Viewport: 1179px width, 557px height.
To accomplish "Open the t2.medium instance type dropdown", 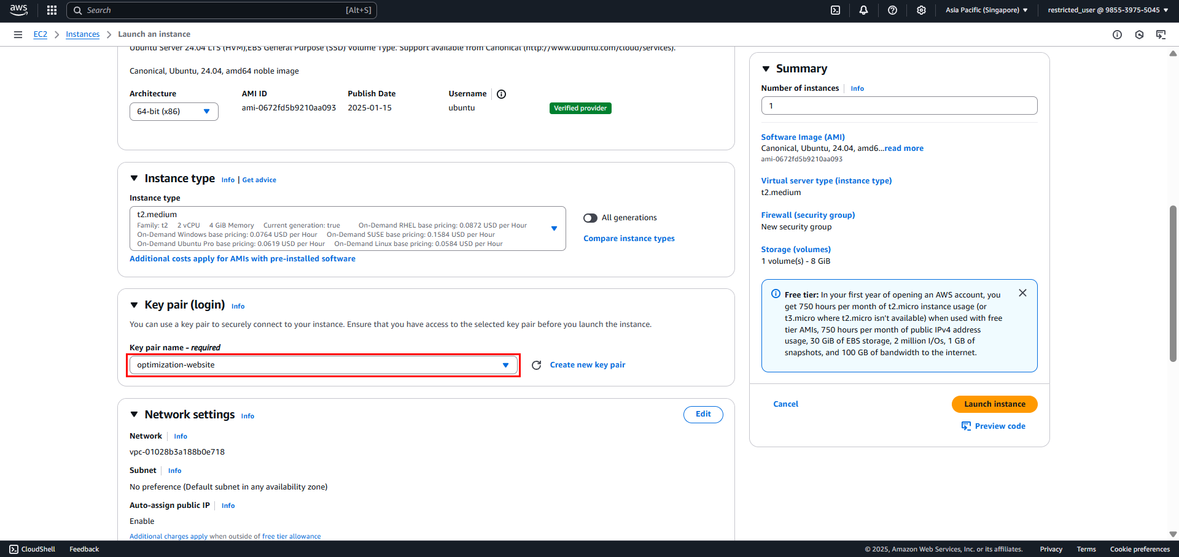I will (x=348, y=228).
